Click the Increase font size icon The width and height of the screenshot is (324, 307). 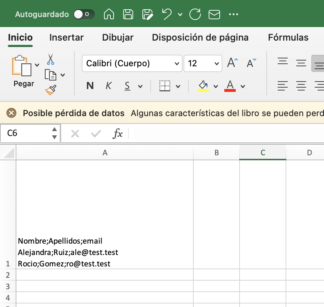click(232, 63)
